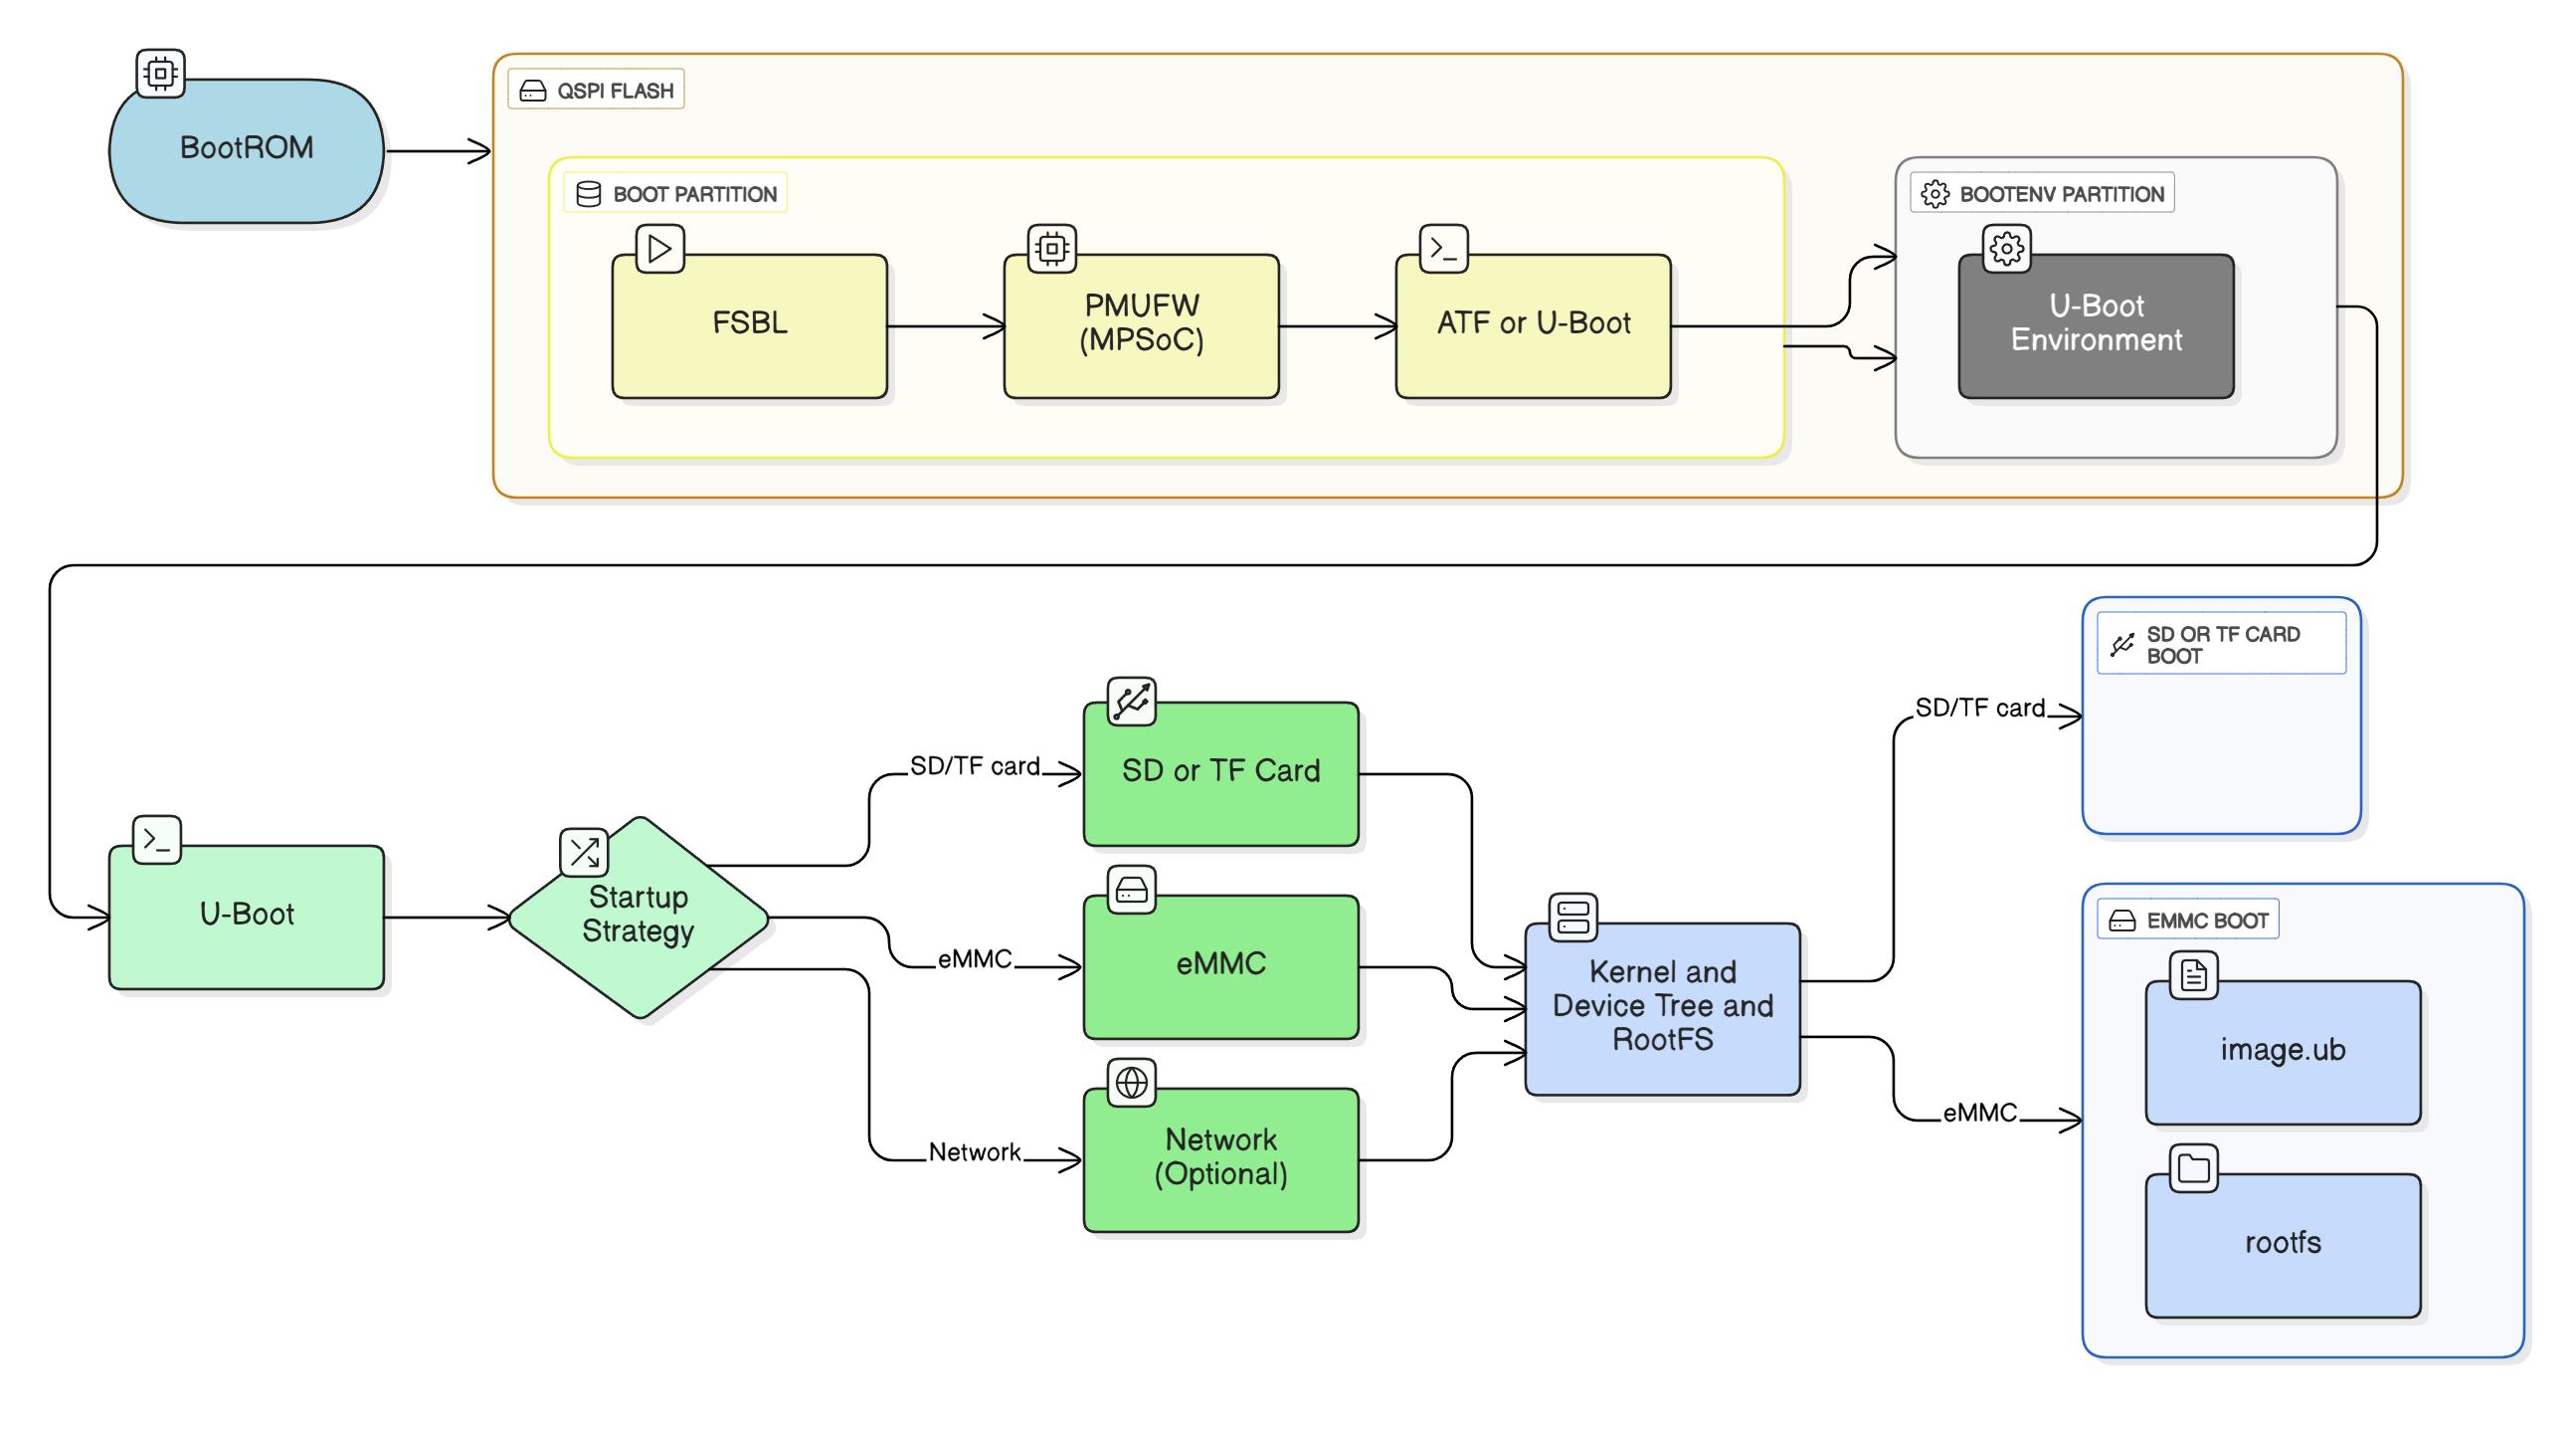Click the Network edge label

pyautogui.click(x=974, y=1151)
